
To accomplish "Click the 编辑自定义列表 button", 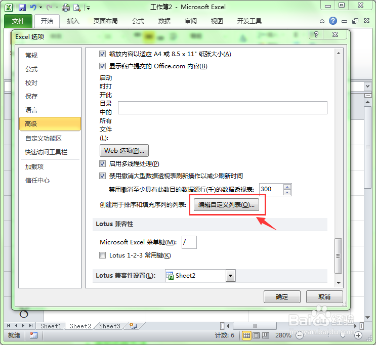I will [x=226, y=205].
